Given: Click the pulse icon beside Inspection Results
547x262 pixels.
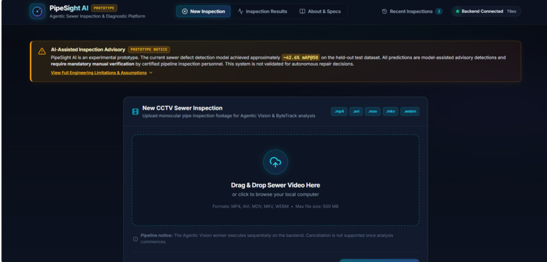Looking at the screenshot, I should 240,12.
